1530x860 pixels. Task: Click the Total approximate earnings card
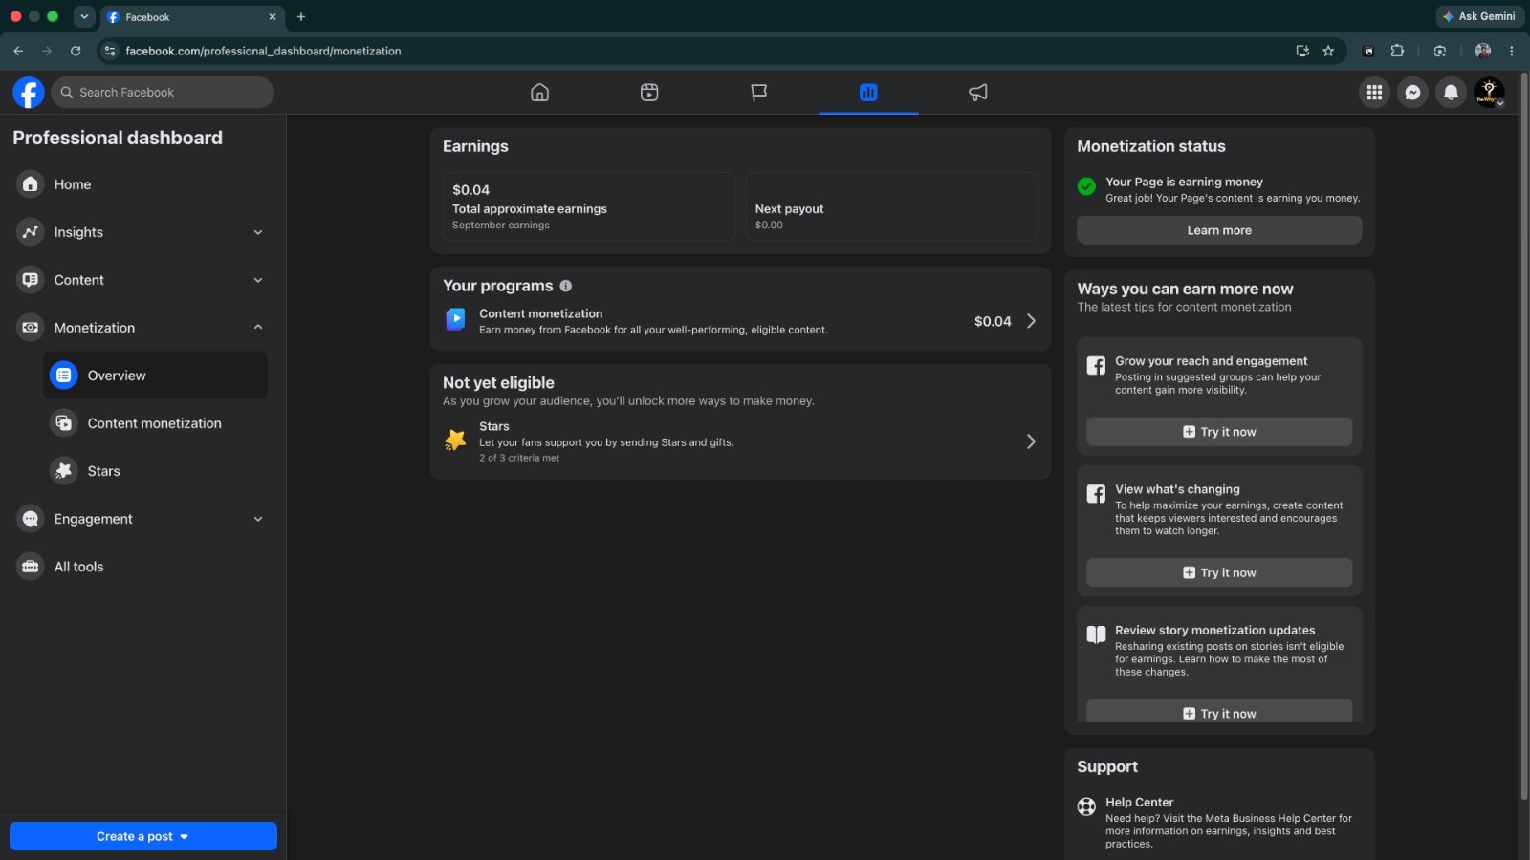(589, 206)
